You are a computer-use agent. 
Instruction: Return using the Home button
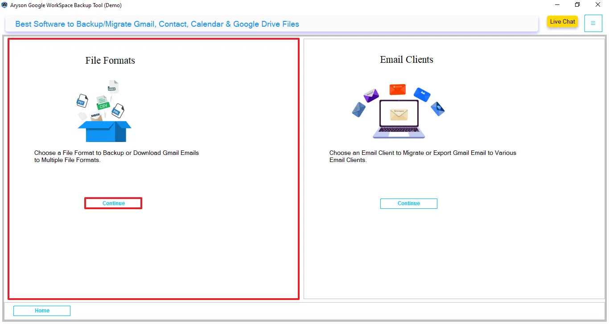(x=41, y=310)
